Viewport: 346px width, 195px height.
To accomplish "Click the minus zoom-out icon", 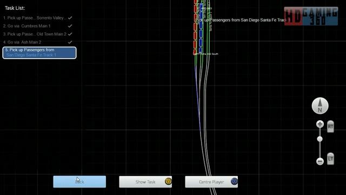I will click(x=320, y=161).
